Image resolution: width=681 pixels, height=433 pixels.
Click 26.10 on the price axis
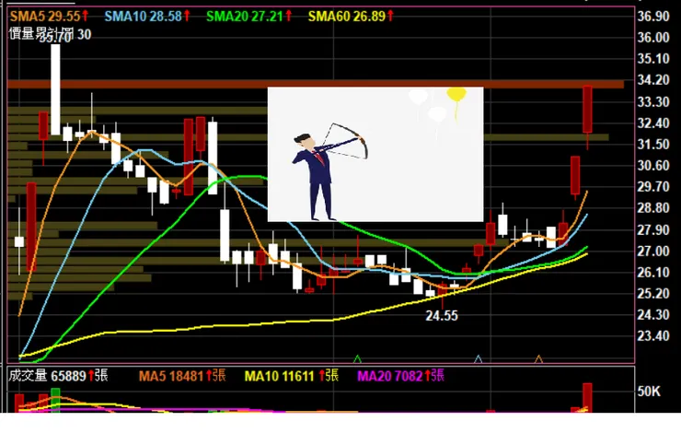coord(653,273)
